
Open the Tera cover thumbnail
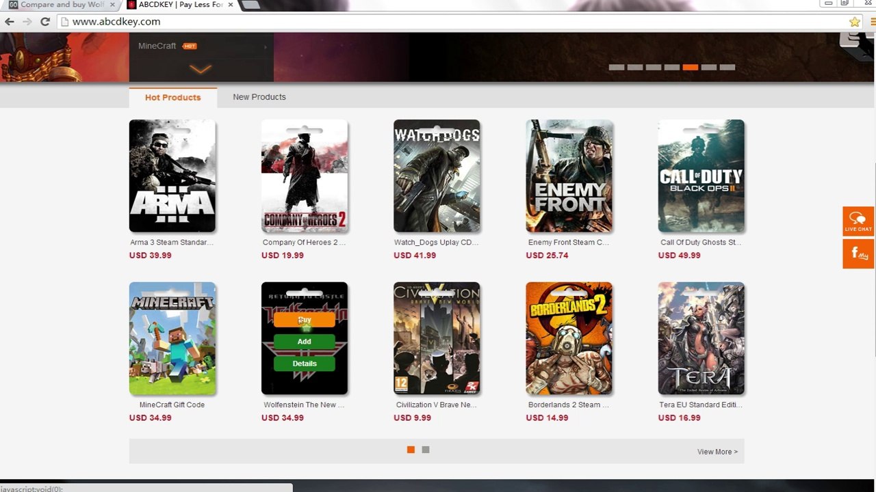tap(701, 338)
